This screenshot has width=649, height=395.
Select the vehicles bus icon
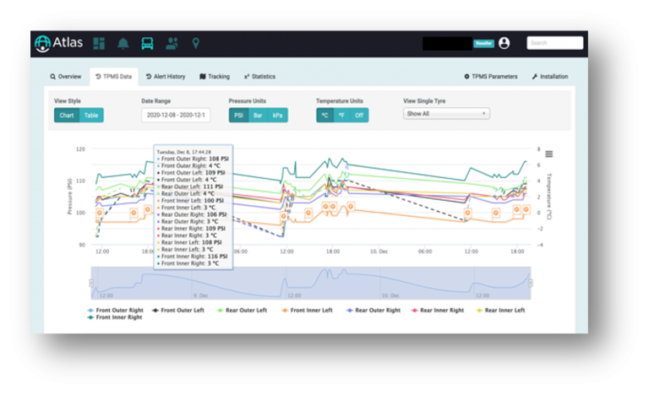pyautogui.click(x=147, y=43)
